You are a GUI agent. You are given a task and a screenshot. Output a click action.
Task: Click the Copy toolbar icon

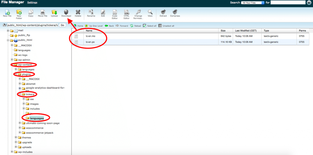(x=31, y=13)
